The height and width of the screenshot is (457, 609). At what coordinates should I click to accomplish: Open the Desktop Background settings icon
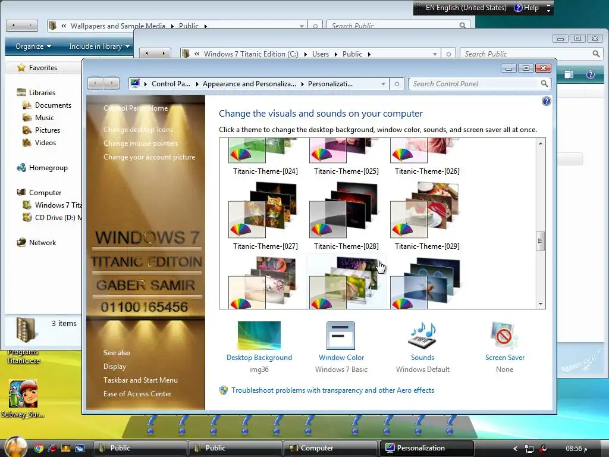point(259,336)
